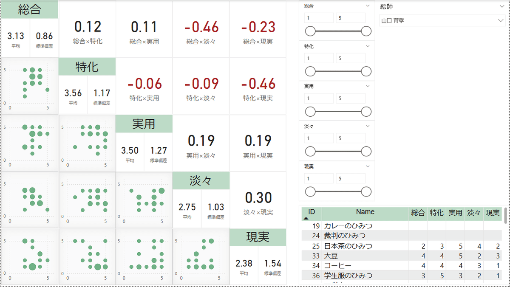This screenshot has width=510, height=287.
Task: Click the 淡々 slicer chevron
Action: (x=368, y=126)
